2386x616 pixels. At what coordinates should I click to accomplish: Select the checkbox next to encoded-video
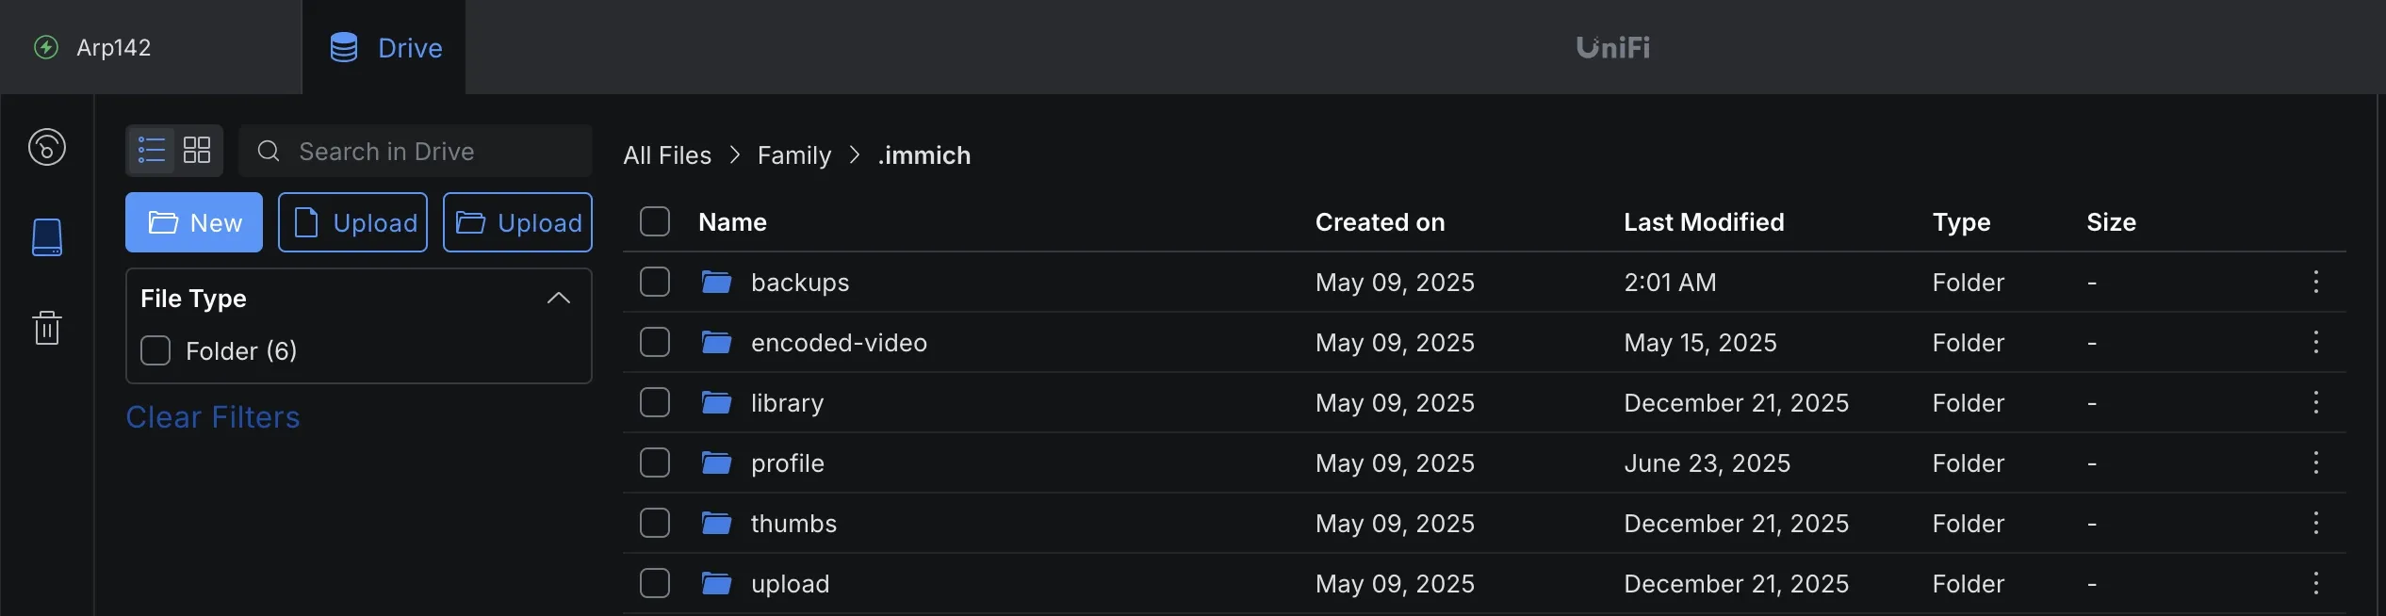coord(655,342)
